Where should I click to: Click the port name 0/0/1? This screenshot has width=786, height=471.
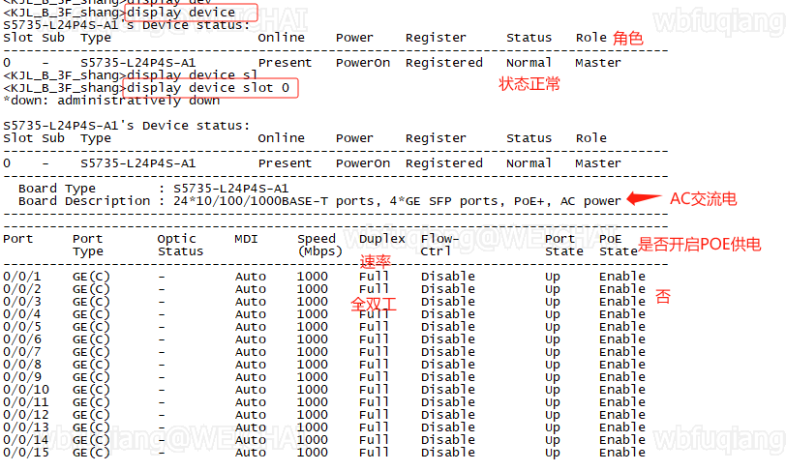click(21, 277)
